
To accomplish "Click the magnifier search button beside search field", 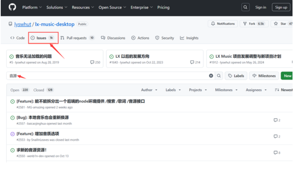I will tap(219, 76).
